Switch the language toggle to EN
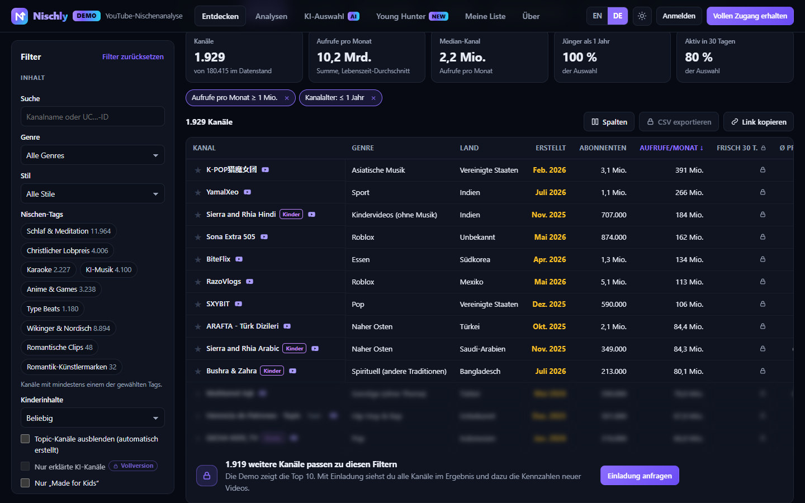The image size is (805, 503). point(597,16)
